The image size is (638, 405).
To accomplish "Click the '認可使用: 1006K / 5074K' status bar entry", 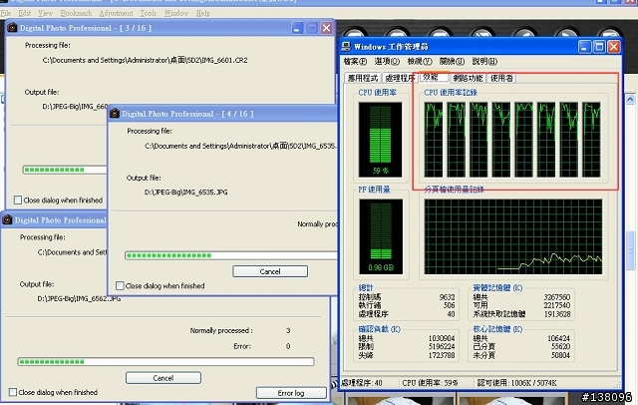I will (x=517, y=383).
